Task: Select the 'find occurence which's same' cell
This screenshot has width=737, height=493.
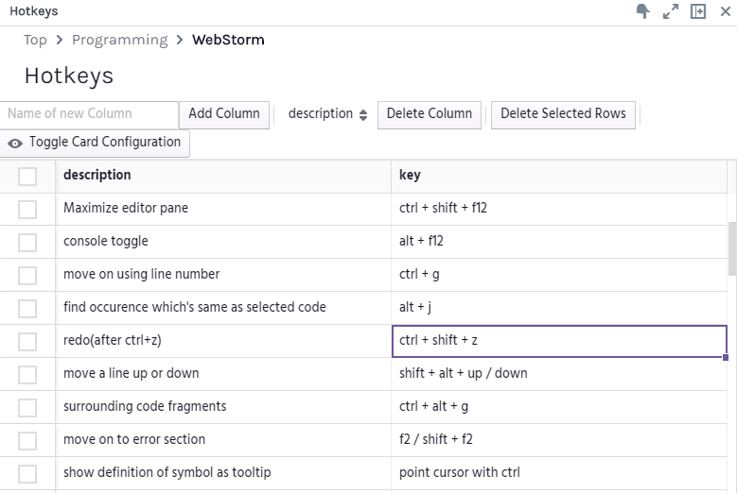Action: [223, 308]
